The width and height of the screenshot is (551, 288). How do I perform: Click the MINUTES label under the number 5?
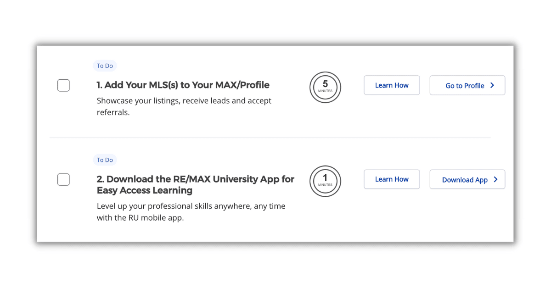coord(325,91)
